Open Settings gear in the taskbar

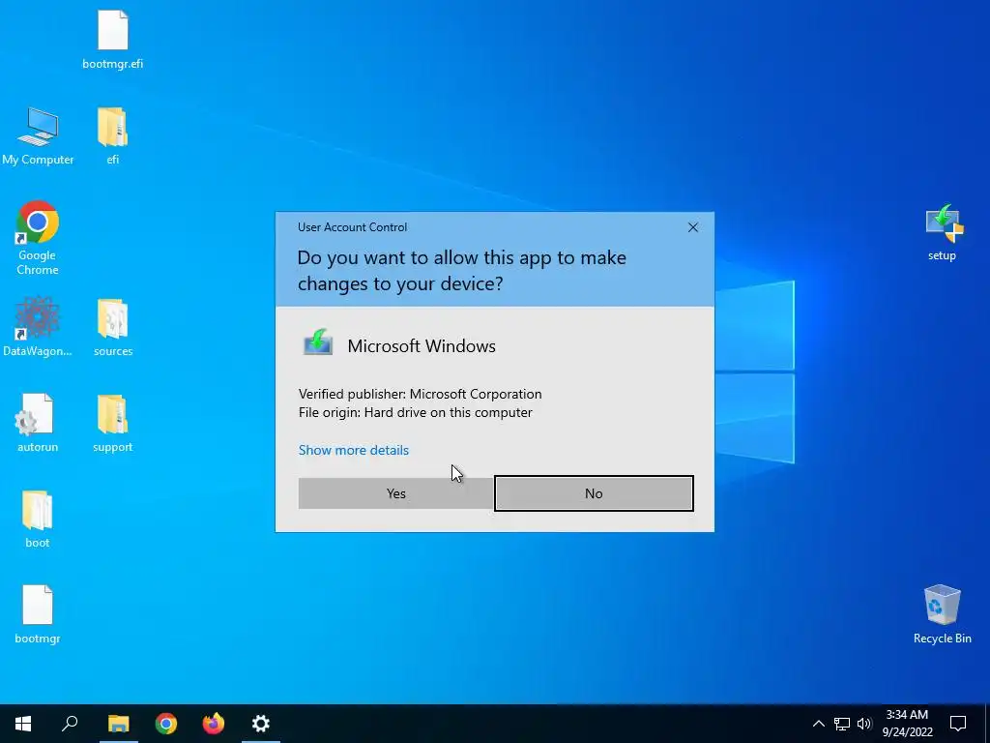coord(261,724)
